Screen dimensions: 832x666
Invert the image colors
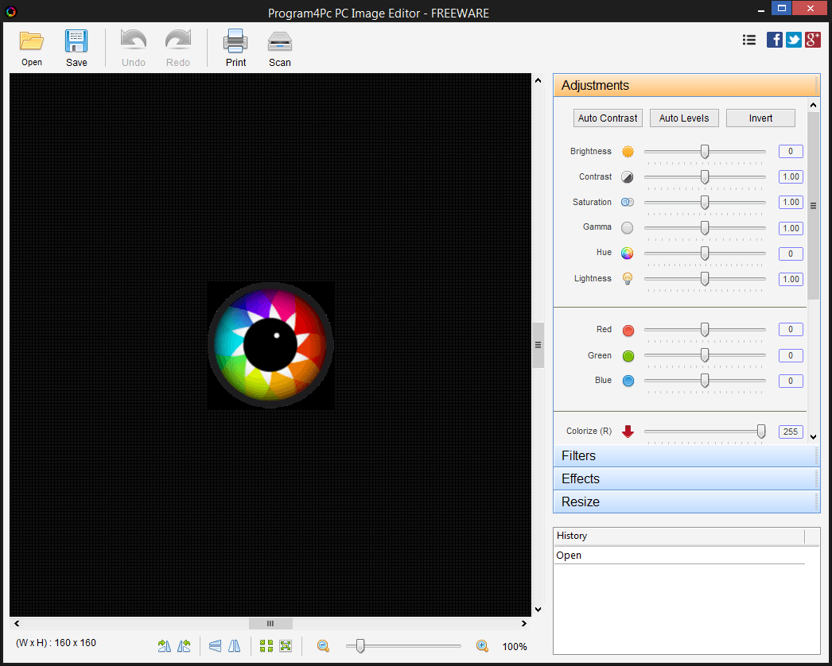tap(760, 118)
